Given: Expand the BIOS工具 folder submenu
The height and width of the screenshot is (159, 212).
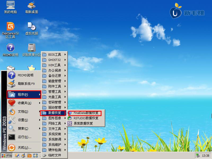Looking at the screenshot, I should pyautogui.click(x=54, y=55).
